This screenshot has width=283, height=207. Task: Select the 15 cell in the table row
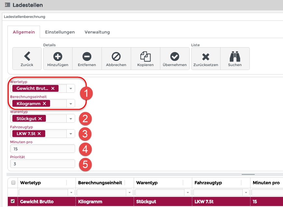(x=267, y=201)
